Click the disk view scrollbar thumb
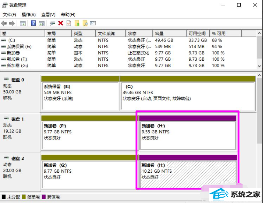Screen dimensions: 263x203 pos(259,110)
